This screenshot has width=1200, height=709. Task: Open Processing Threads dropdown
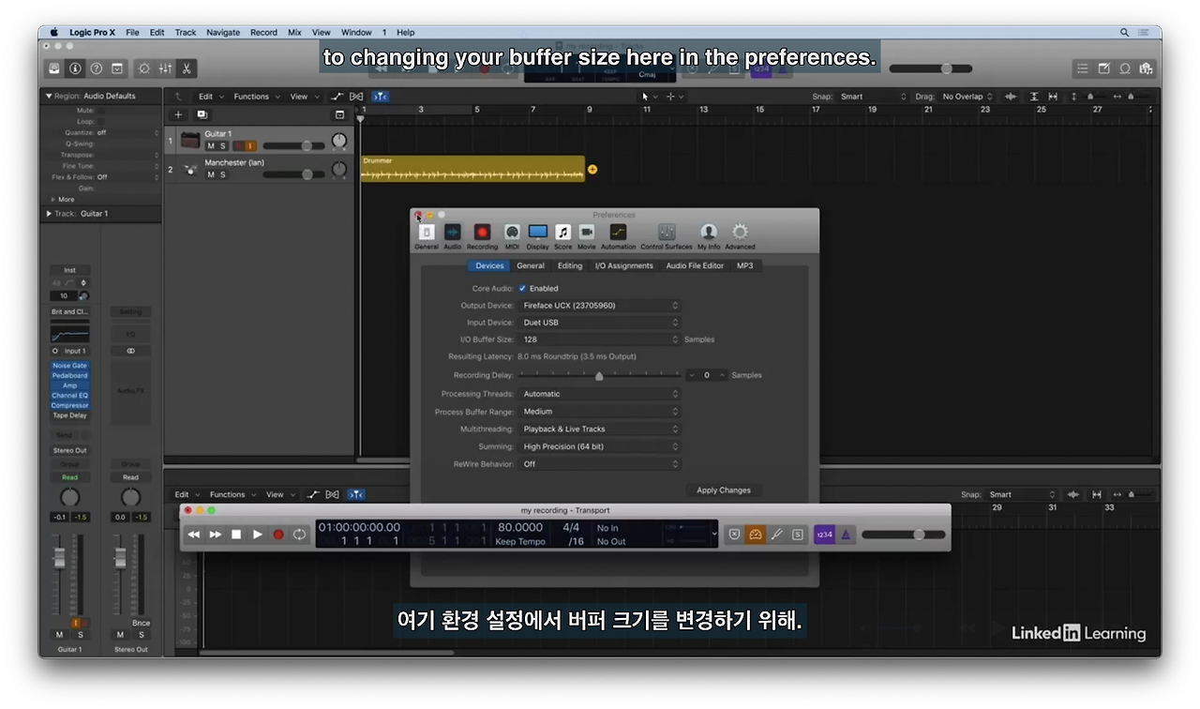600,394
